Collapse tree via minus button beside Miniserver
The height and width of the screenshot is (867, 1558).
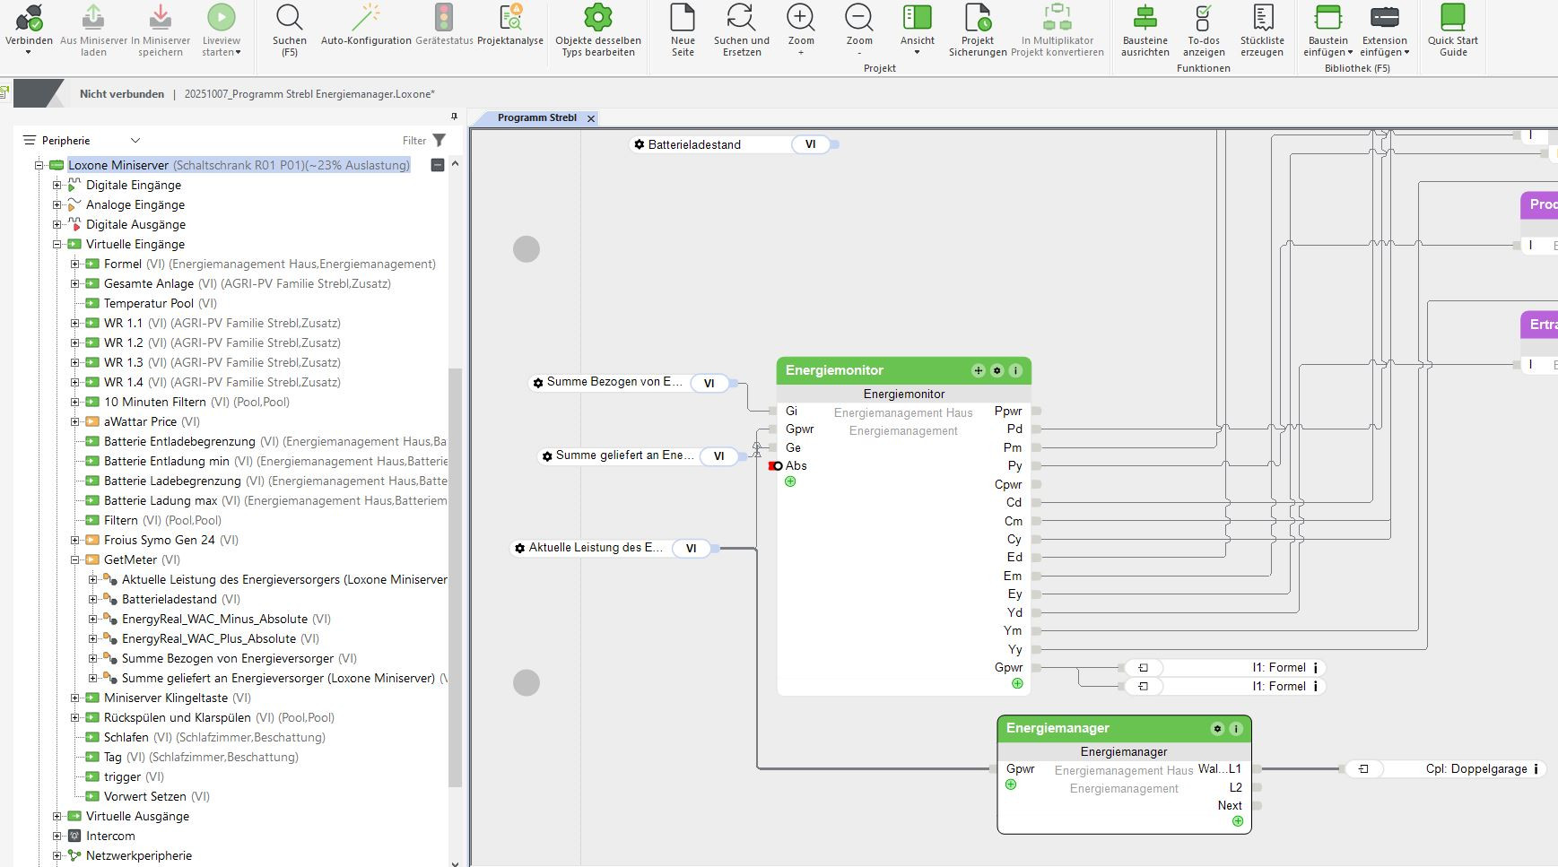pos(438,165)
